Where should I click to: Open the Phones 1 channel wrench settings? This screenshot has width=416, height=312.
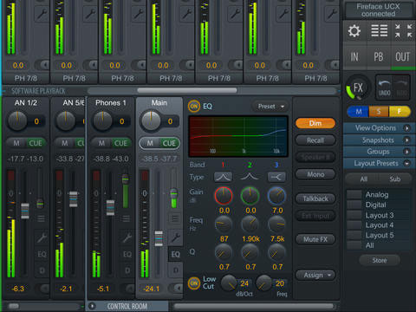(x=127, y=237)
